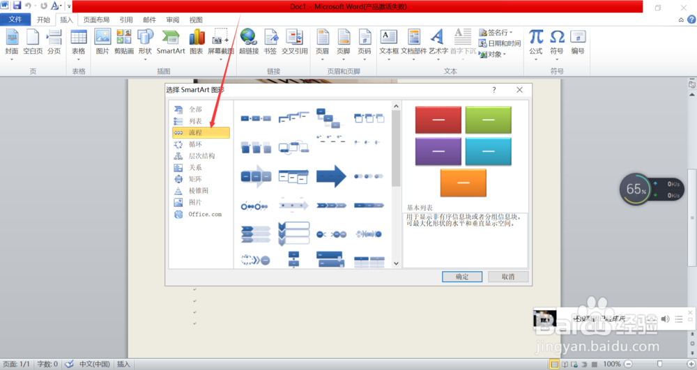Open the Symbol (符号) menu
Viewport: 697px width, 370px height.
[x=557, y=44]
